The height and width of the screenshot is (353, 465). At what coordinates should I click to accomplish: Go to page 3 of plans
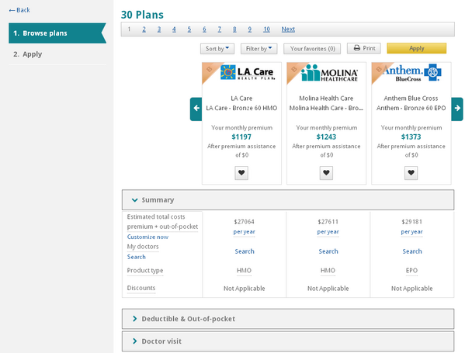[x=159, y=29]
